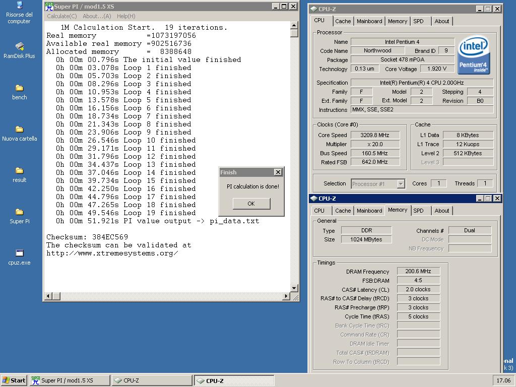The width and height of the screenshot is (516, 387).
Task: Click Super PI vertical scrollbar down arrow
Action: pos(294,288)
